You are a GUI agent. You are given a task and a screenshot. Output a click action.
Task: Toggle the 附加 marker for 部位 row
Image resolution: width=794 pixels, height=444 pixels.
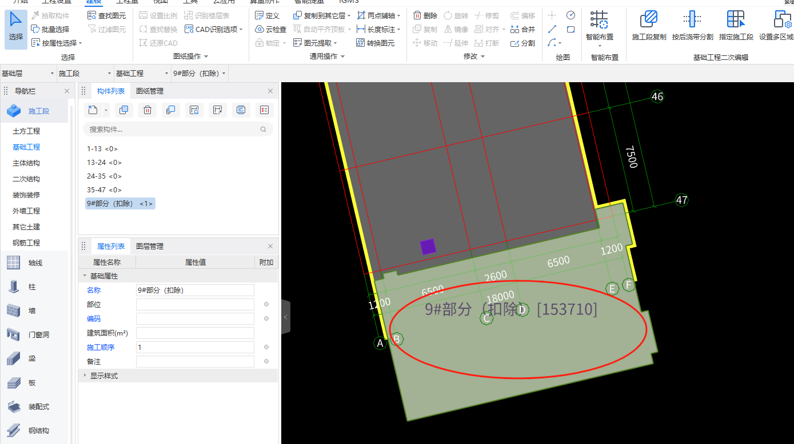(x=266, y=305)
